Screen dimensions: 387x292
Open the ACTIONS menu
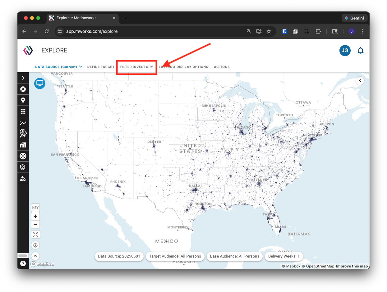(222, 67)
